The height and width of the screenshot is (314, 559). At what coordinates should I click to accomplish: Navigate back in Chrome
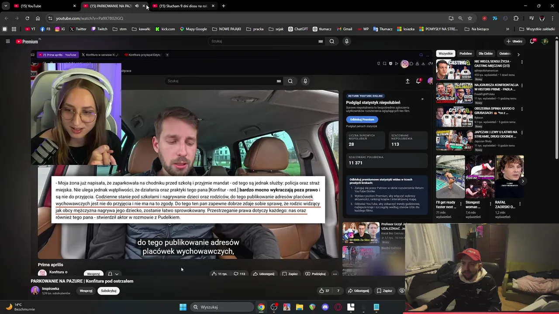point(6,18)
